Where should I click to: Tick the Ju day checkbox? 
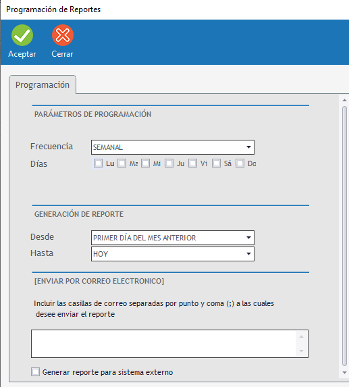[x=169, y=163]
